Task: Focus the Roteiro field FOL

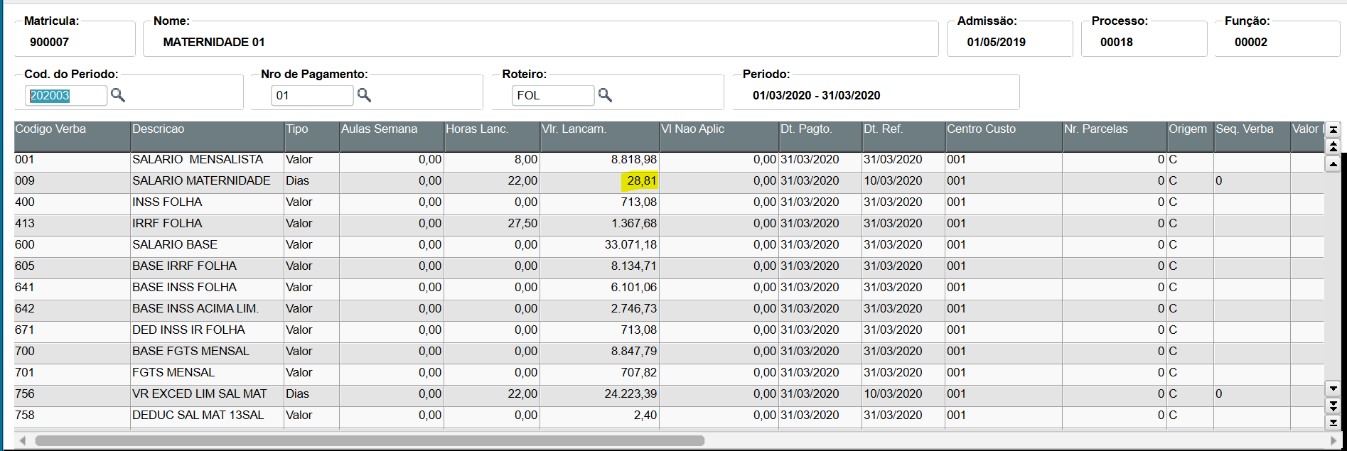Action: coord(553,95)
